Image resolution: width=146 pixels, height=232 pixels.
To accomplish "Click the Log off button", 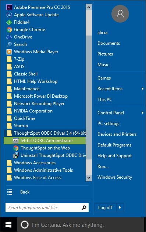I will 106,208.
